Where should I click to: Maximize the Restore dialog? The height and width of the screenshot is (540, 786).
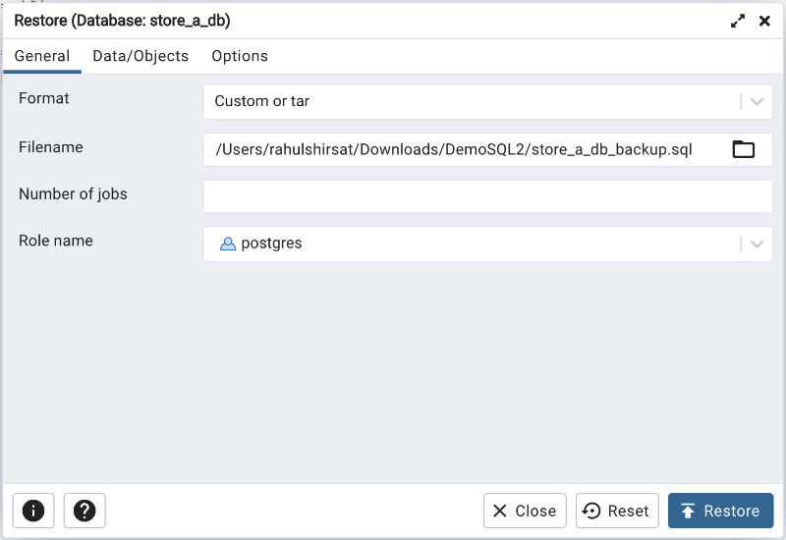coord(738,21)
